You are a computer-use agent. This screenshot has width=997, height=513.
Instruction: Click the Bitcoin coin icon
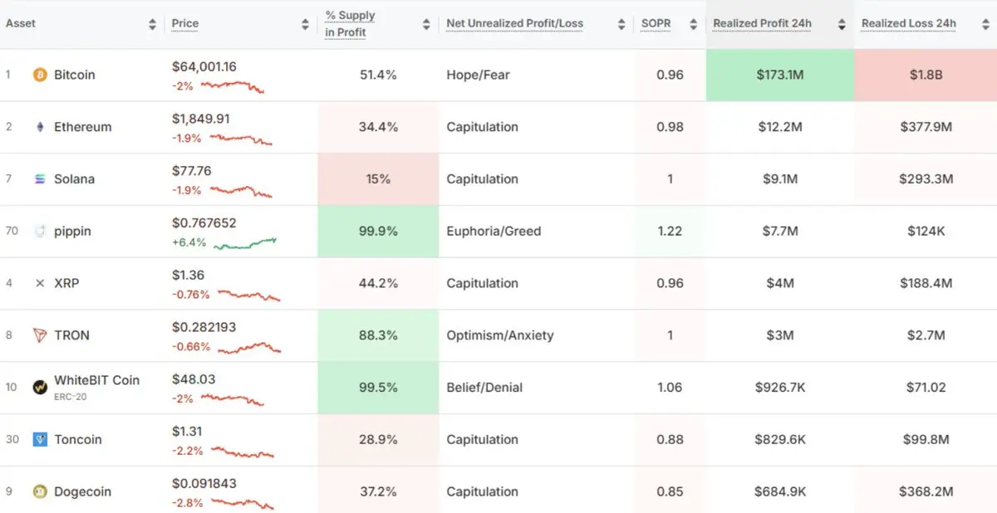pos(40,75)
